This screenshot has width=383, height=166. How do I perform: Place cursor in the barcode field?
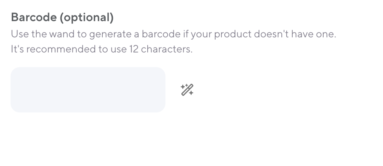(x=88, y=90)
